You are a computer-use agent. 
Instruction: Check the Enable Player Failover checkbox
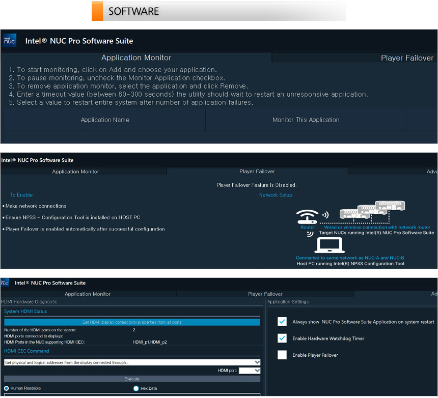tap(282, 355)
